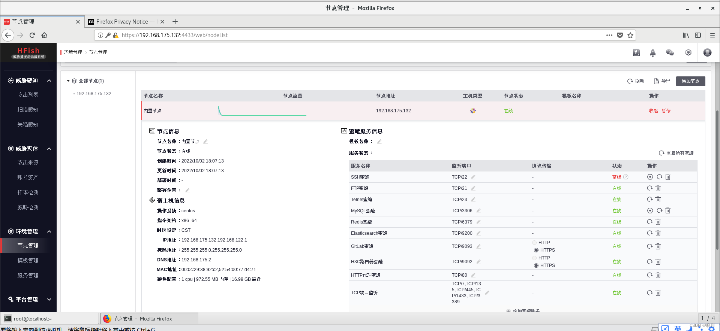Open 攻击来源 in the sidebar
Screen dimensions: 720x331
[28, 163]
